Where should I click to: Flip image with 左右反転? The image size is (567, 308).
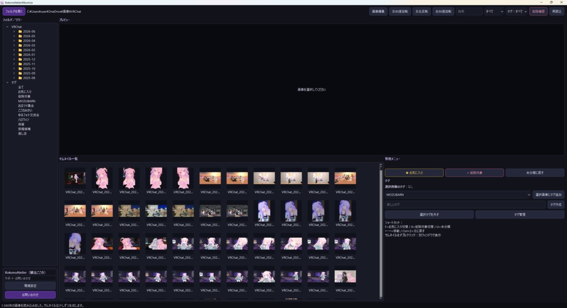pos(421,12)
